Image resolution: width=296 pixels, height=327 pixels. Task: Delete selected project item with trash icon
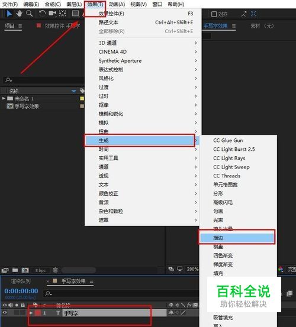click(x=55, y=270)
